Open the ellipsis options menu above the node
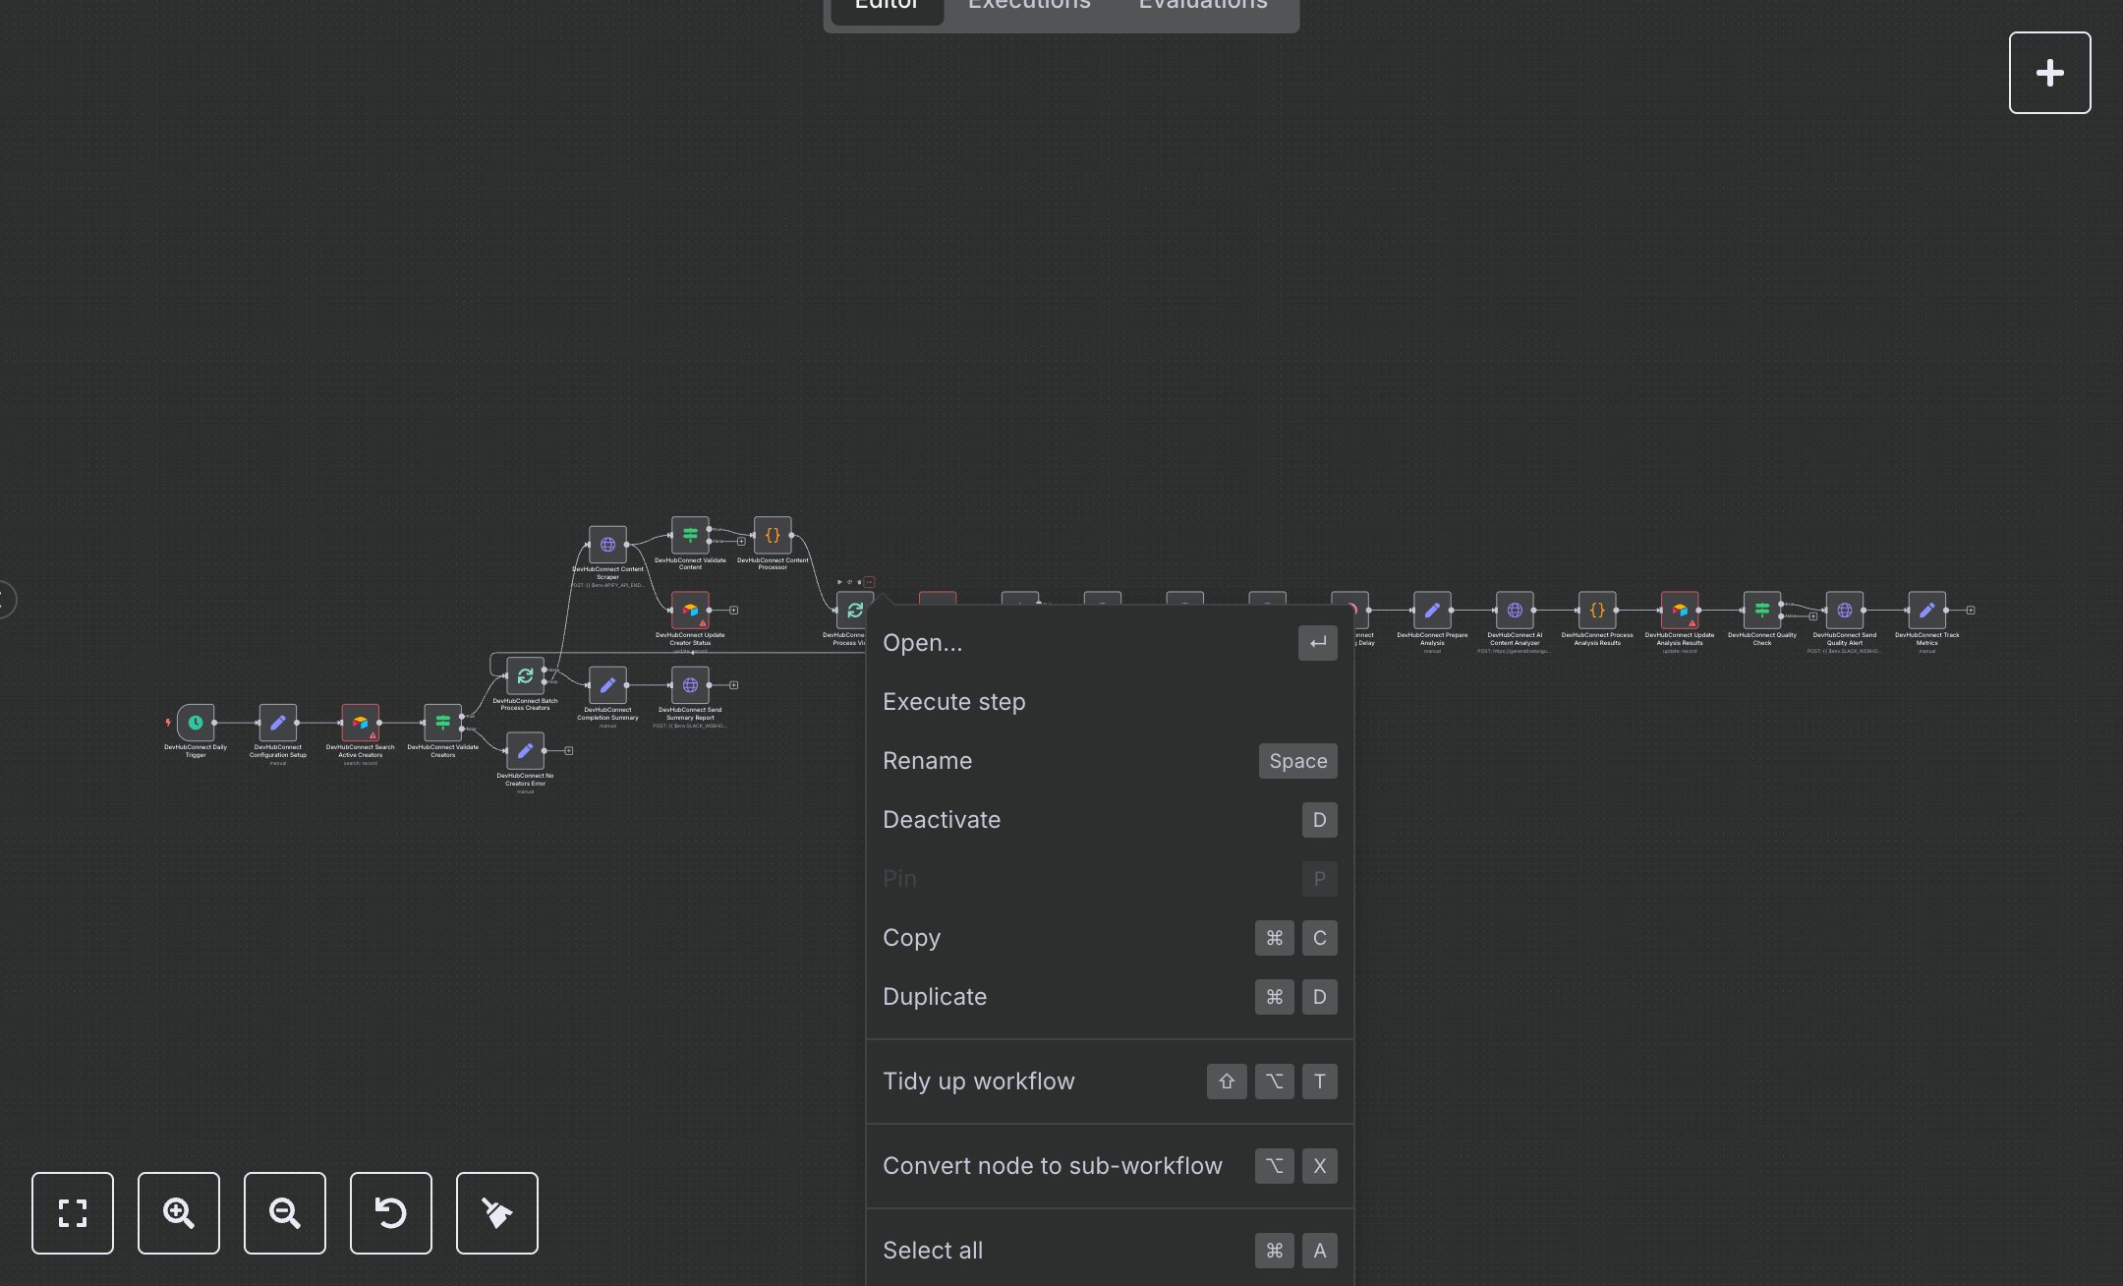 869,582
